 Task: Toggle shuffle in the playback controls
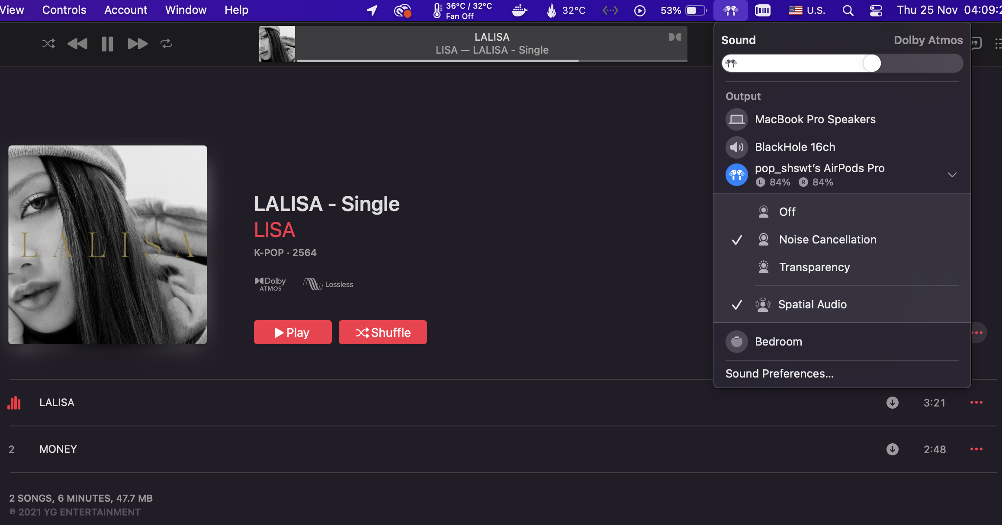48,44
